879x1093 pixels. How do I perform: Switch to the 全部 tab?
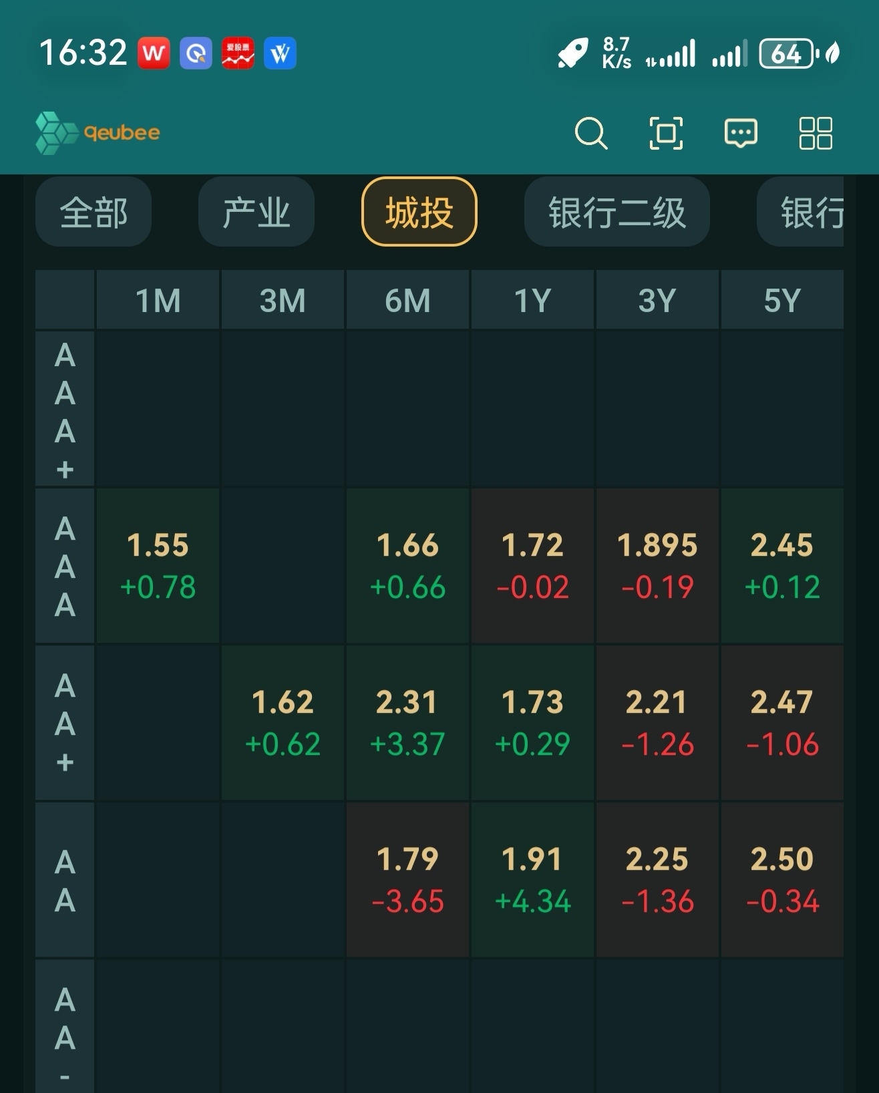pyautogui.click(x=94, y=212)
